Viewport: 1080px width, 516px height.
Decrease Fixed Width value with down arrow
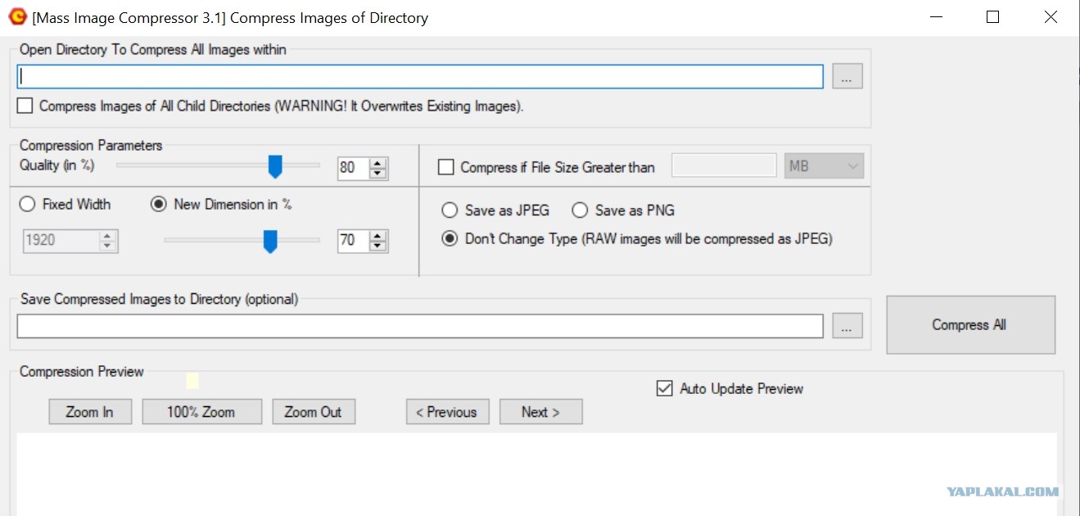tap(108, 246)
